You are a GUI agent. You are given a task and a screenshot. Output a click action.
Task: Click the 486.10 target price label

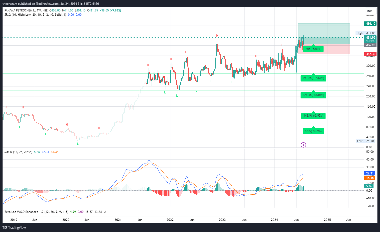(x=370, y=24)
